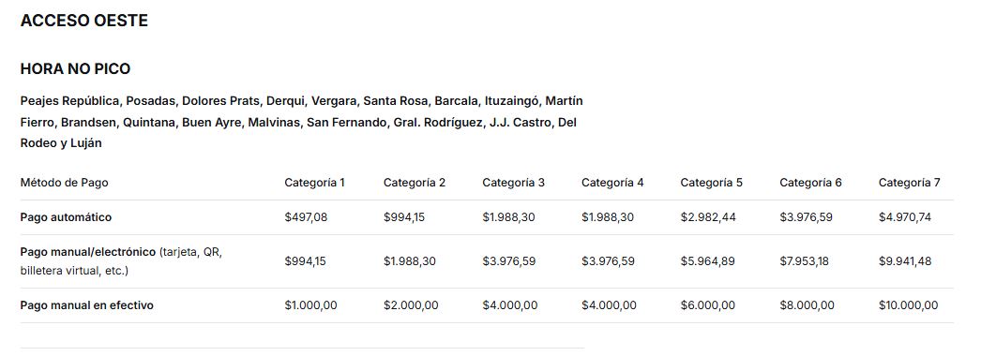Click the Categoría 7 column header
This screenshot has width=996, height=356.
909,183
